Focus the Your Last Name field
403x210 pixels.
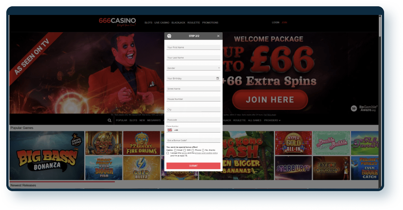pyautogui.click(x=193, y=57)
